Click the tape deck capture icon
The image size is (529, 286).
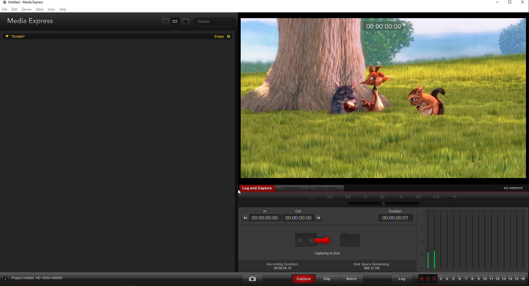(306, 240)
